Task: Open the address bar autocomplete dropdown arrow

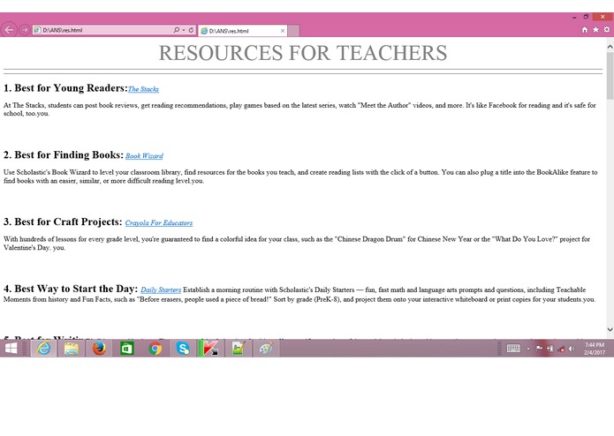Action: click(183, 30)
